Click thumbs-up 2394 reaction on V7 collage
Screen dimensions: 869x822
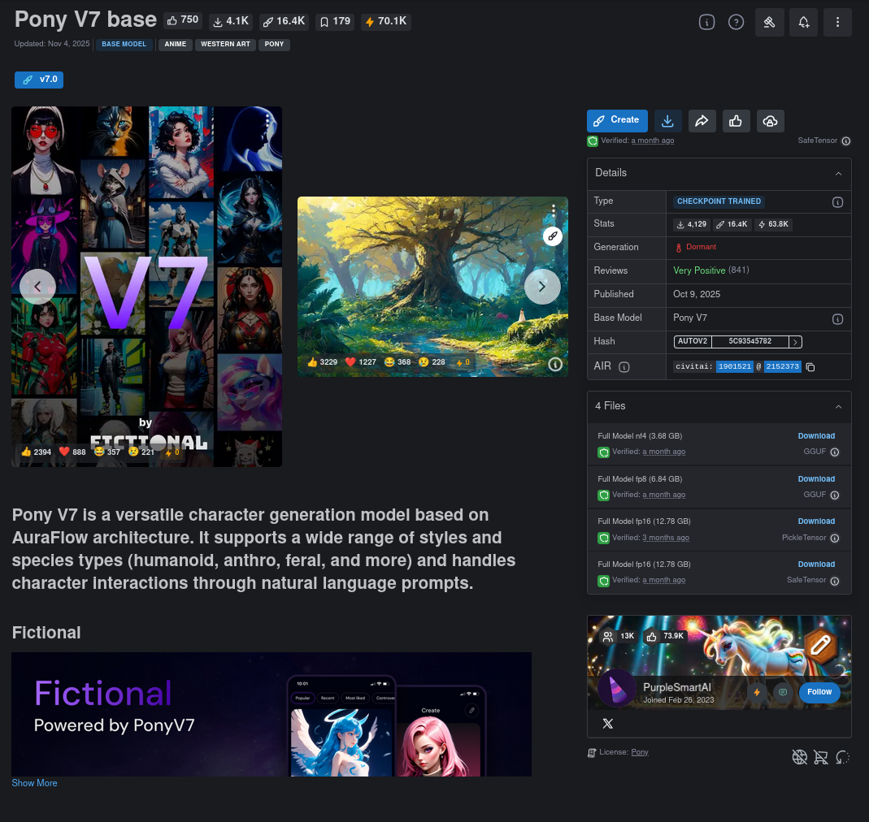pos(36,452)
